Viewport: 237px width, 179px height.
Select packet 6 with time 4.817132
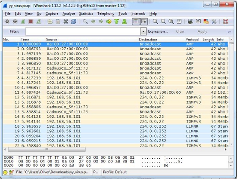(x=115, y=68)
